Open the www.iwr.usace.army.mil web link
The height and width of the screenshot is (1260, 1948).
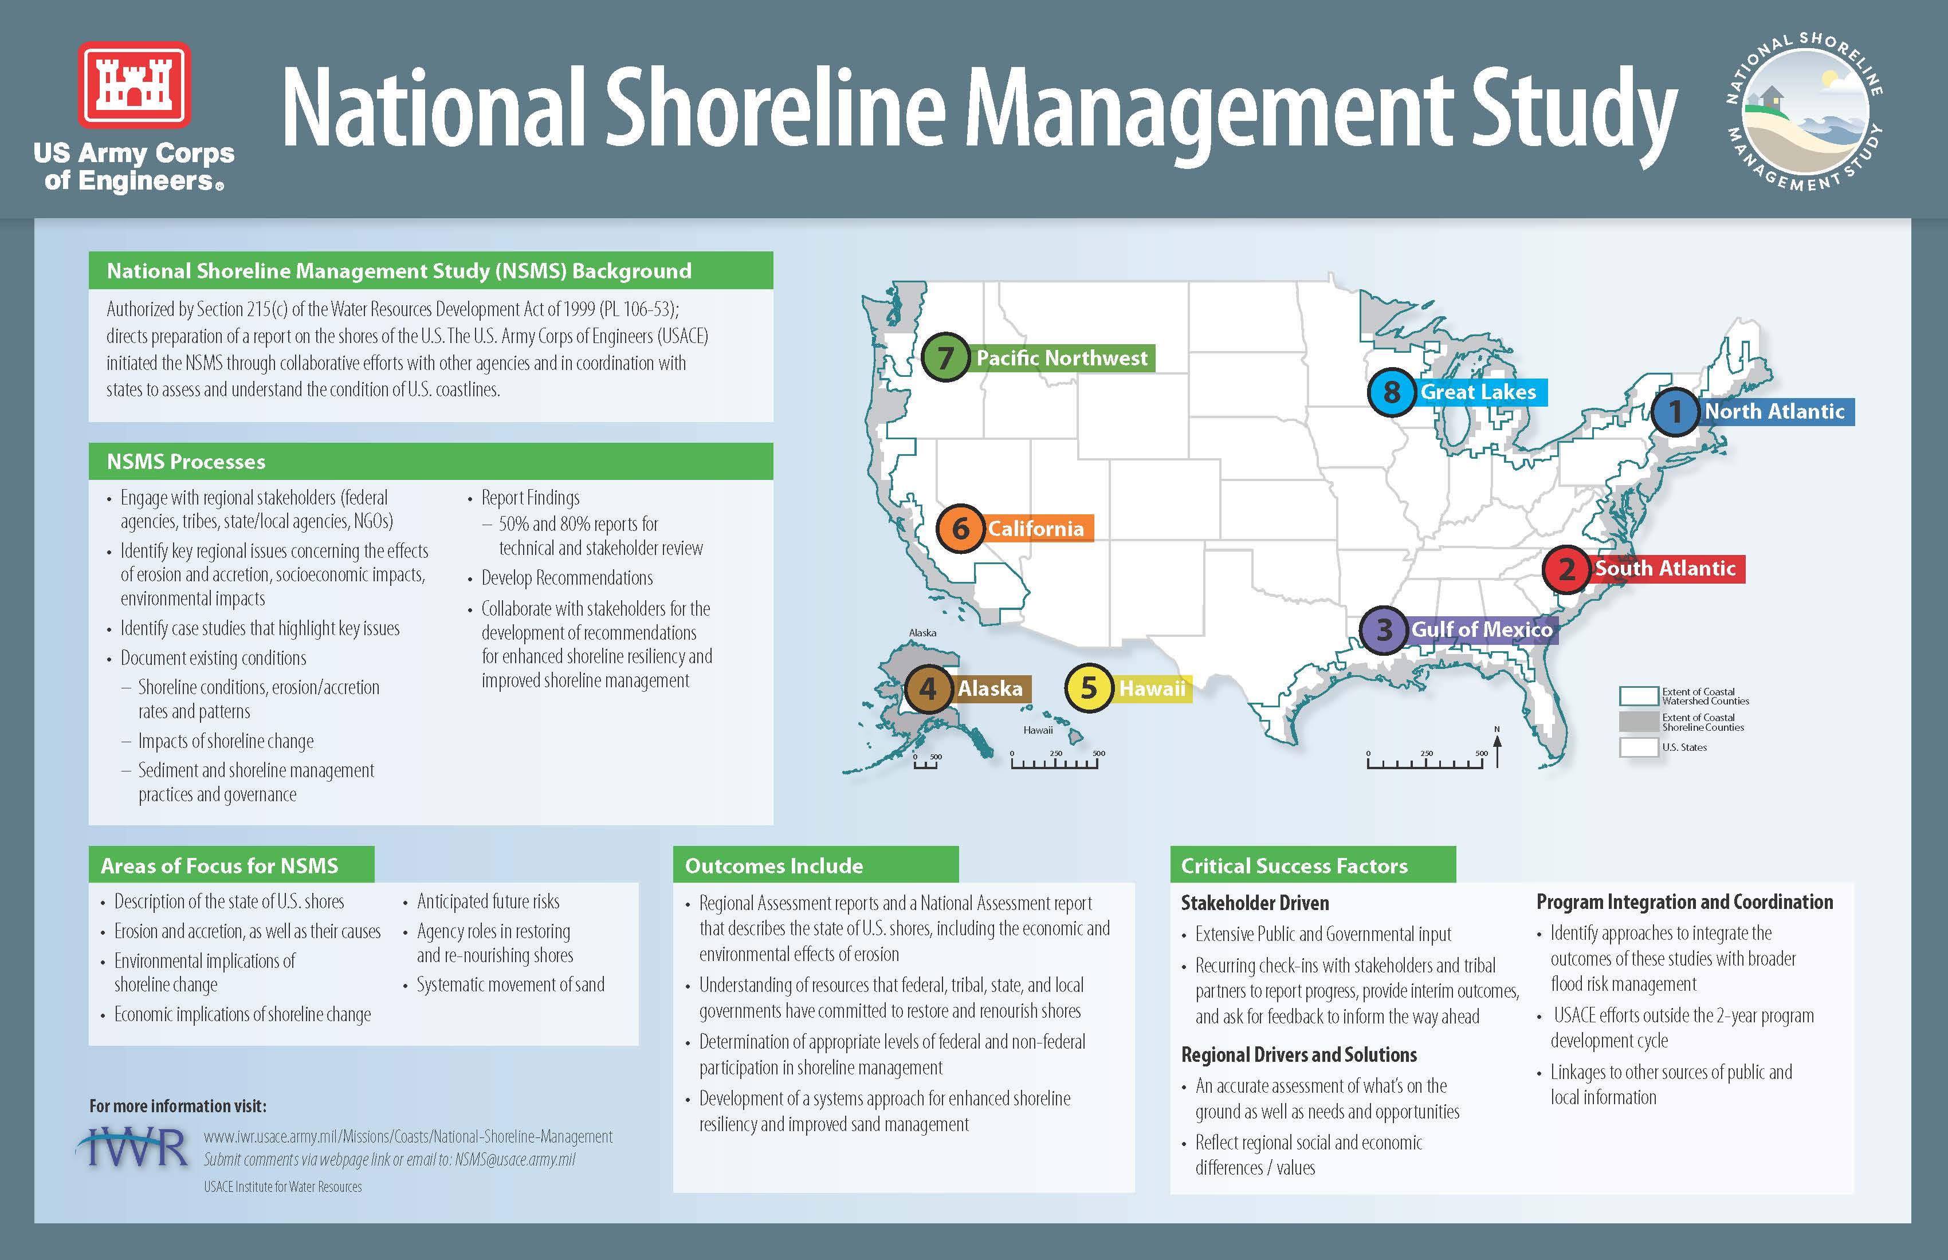407,1136
